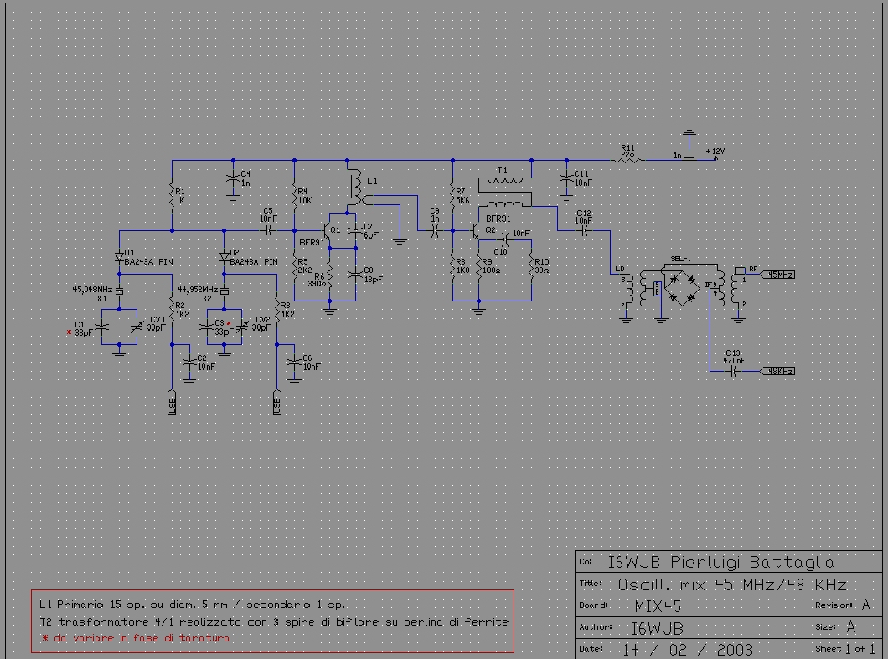Click the C13 470nF label

coord(734,357)
